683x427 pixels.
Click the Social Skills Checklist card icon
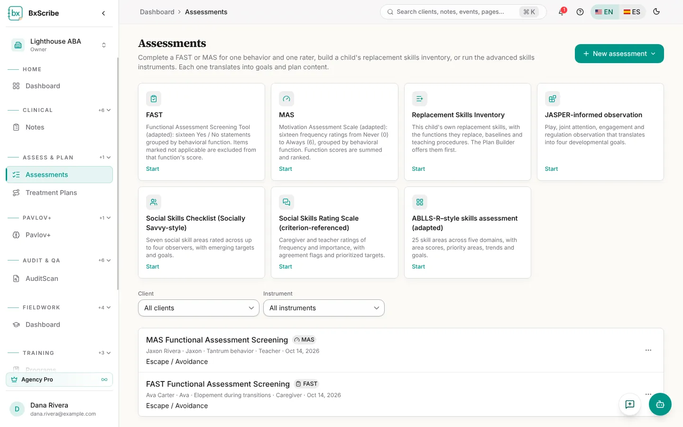(154, 202)
